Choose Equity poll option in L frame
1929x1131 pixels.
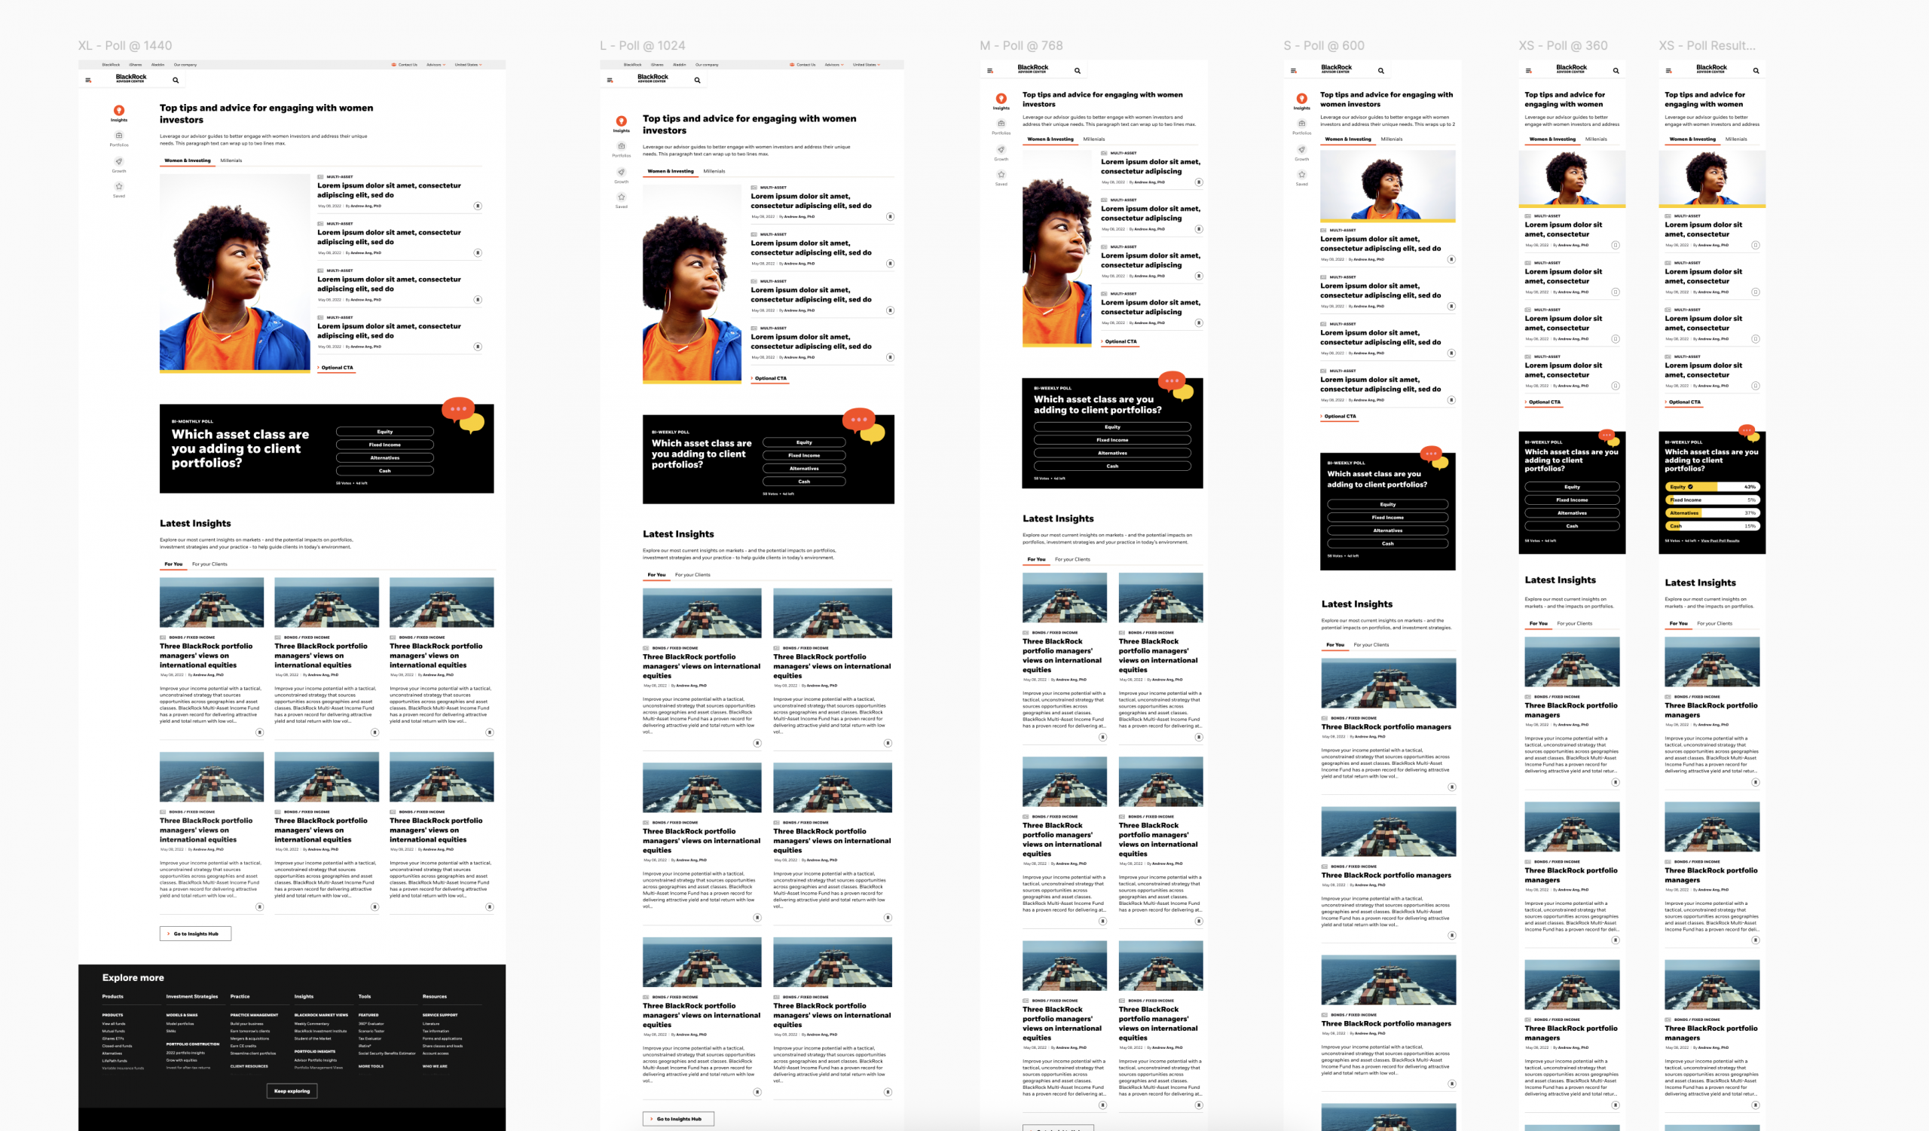[x=804, y=442]
